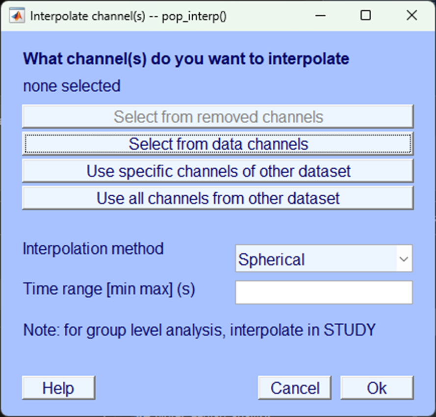Cancel the channel interpolation dialog
Screen dimensions: 436x417
coord(295,388)
